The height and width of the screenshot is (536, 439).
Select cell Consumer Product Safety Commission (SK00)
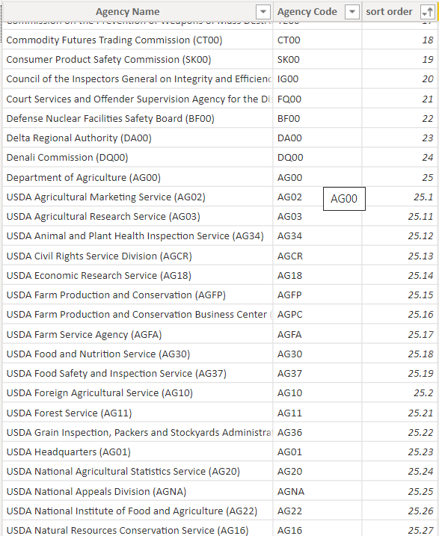click(138, 60)
